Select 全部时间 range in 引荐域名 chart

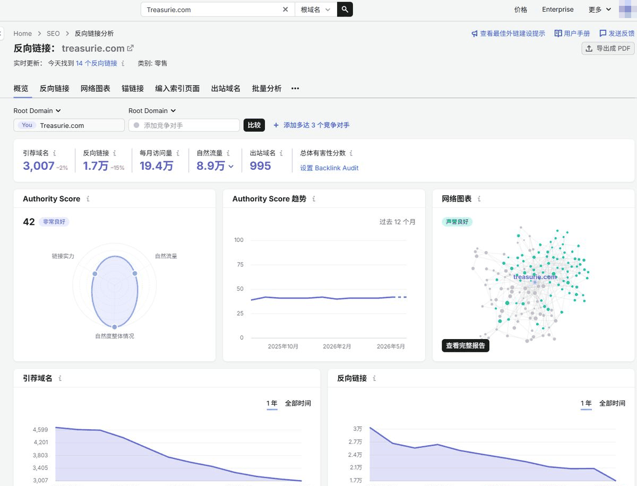[298, 403]
